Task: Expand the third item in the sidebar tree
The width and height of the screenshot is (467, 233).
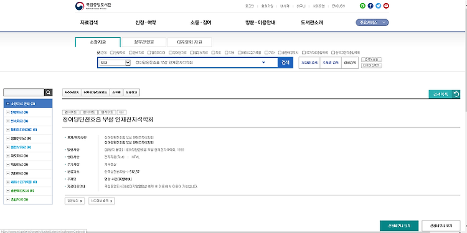Action: click(x=7, y=121)
